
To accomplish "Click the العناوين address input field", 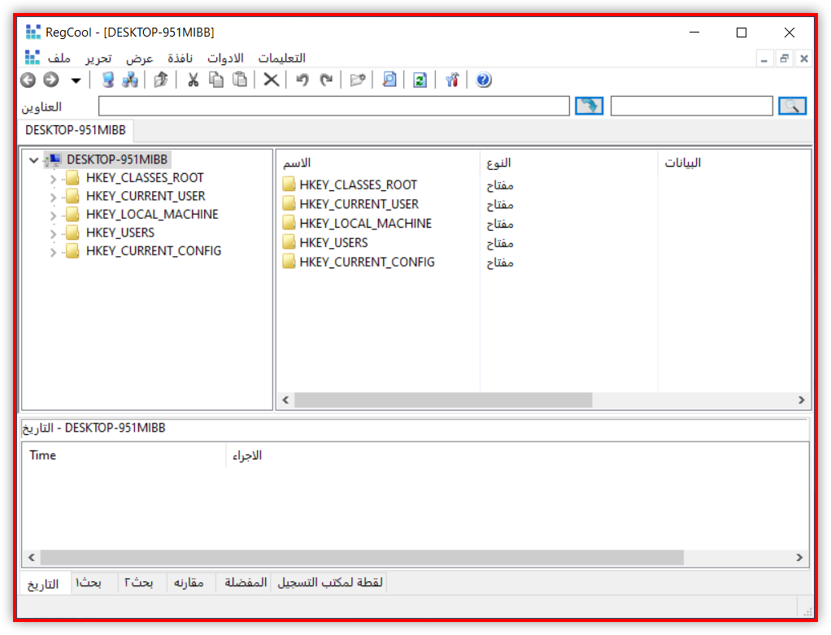I will [334, 106].
